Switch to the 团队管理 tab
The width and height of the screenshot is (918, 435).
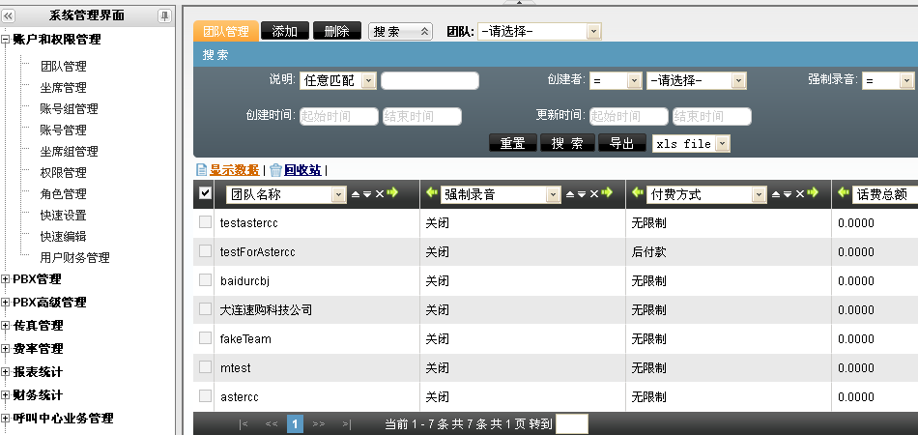pos(225,31)
